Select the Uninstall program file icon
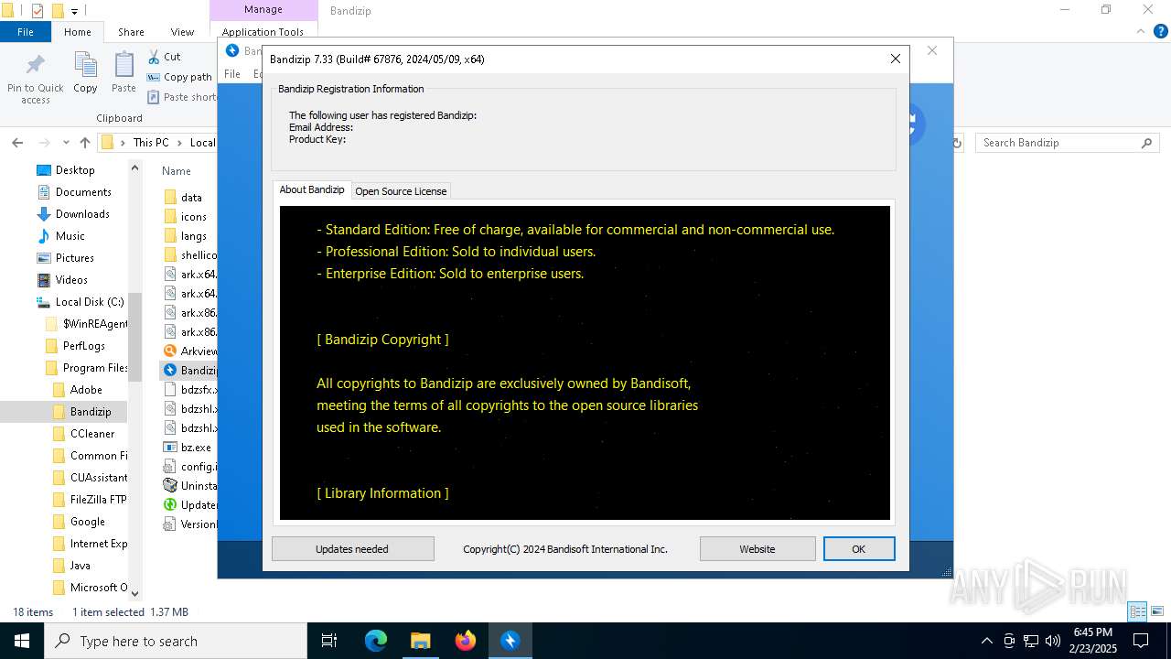This screenshot has height=659, width=1171. pyautogui.click(x=170, y=486)
